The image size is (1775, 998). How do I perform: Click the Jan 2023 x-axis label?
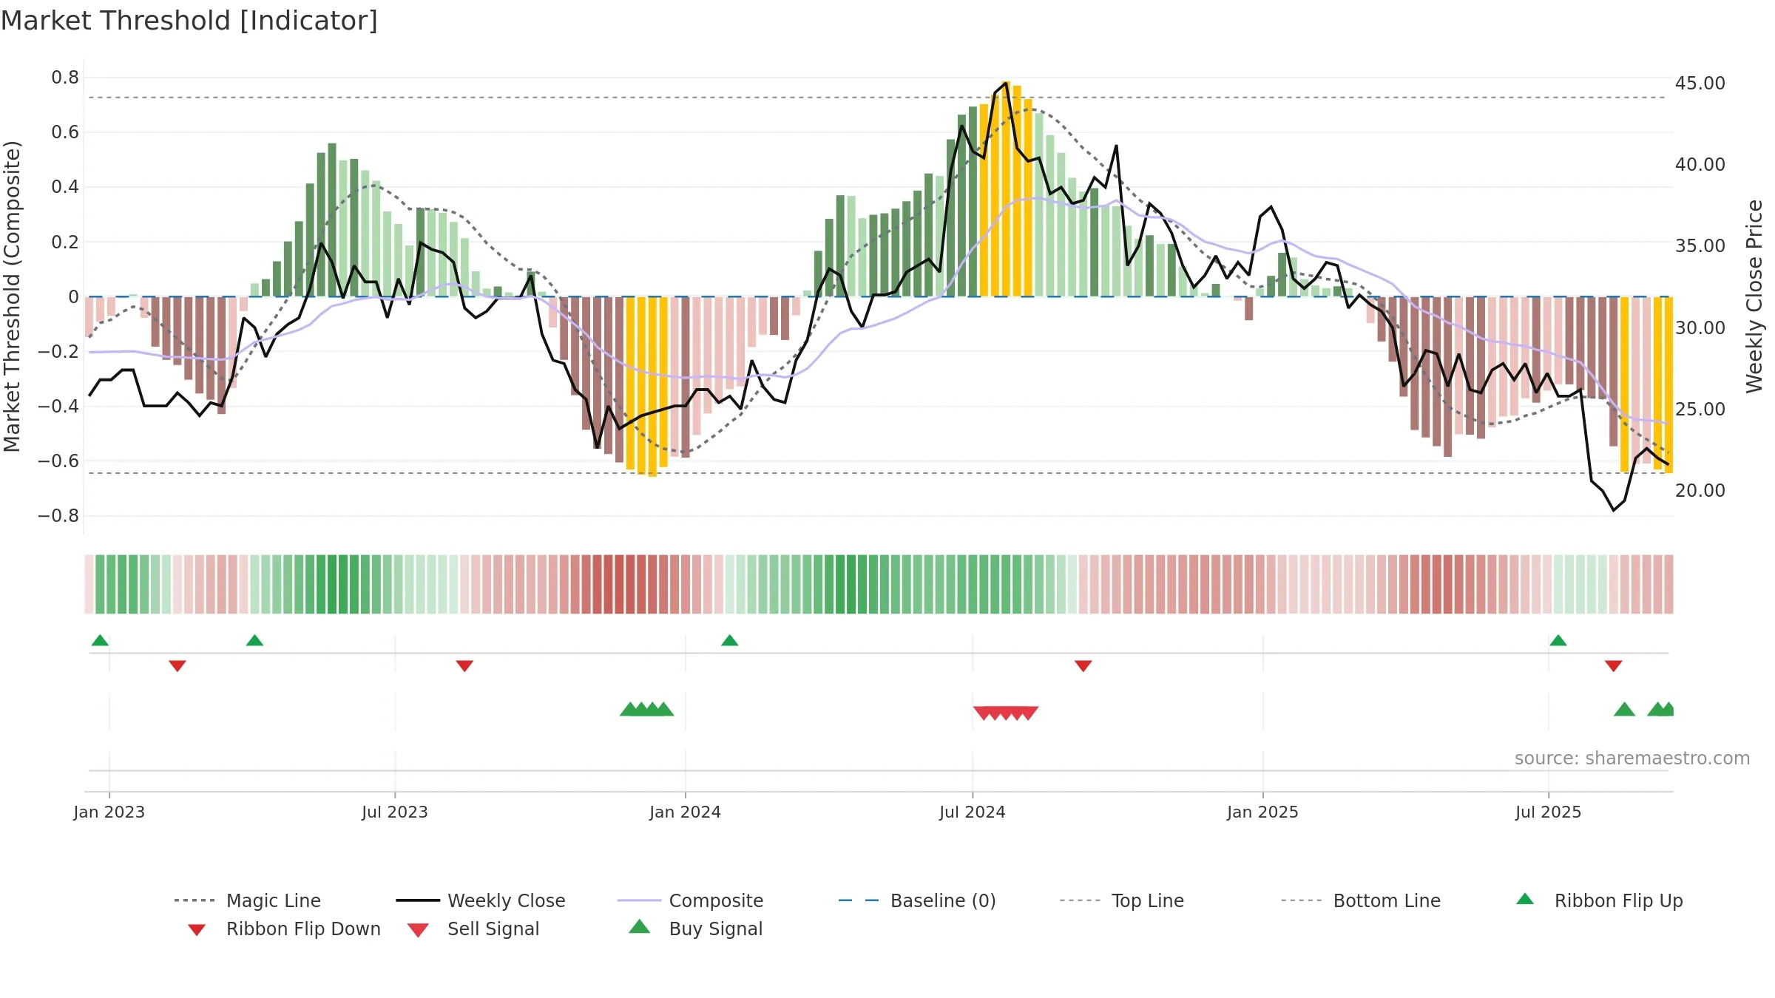(x=109, y=812)
